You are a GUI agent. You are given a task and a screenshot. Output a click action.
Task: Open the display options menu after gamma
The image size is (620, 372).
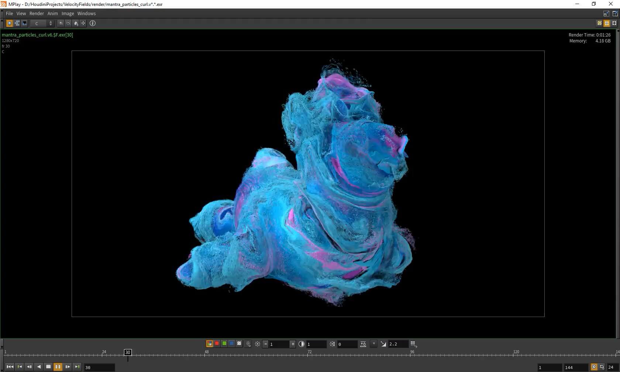(x=413, y=344)
